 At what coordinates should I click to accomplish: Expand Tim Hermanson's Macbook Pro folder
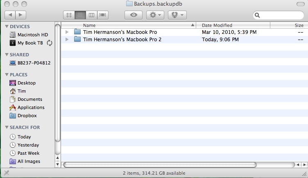[67, 32]
